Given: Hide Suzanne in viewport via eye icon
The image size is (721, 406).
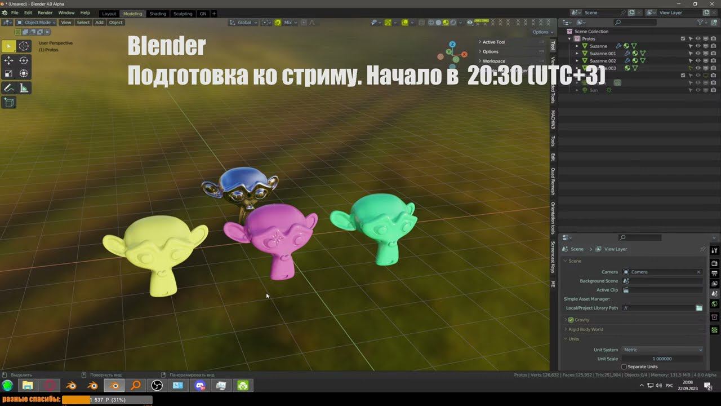Looking at the screenshot, I should click(698, 46).
